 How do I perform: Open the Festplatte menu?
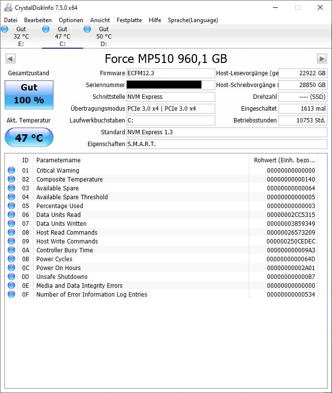(129, 20)
